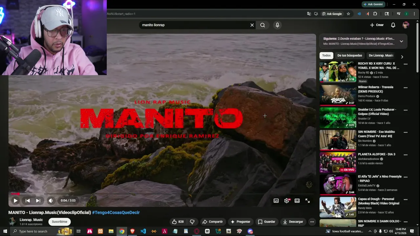The width and height of the screenshot is (420, 236).
Task: Open options for Ese Maldito Cuero video
Action: 406,132
